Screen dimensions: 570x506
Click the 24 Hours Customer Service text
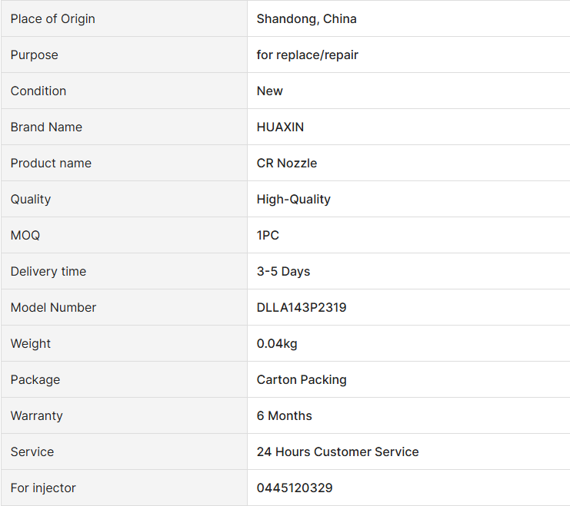click(x=338, y=451)
